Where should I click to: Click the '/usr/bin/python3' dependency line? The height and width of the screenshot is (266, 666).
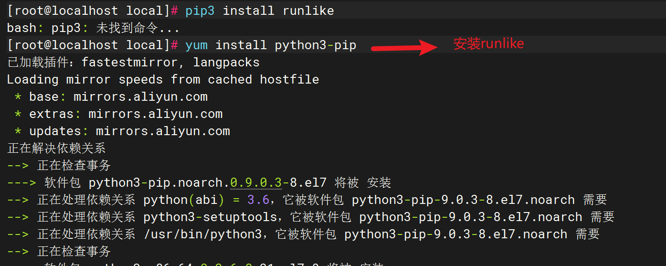click(303, 234)
